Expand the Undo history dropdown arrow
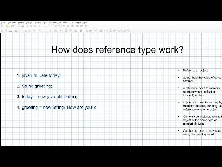Viewport: 222px width, 167px height. [47, 26]
